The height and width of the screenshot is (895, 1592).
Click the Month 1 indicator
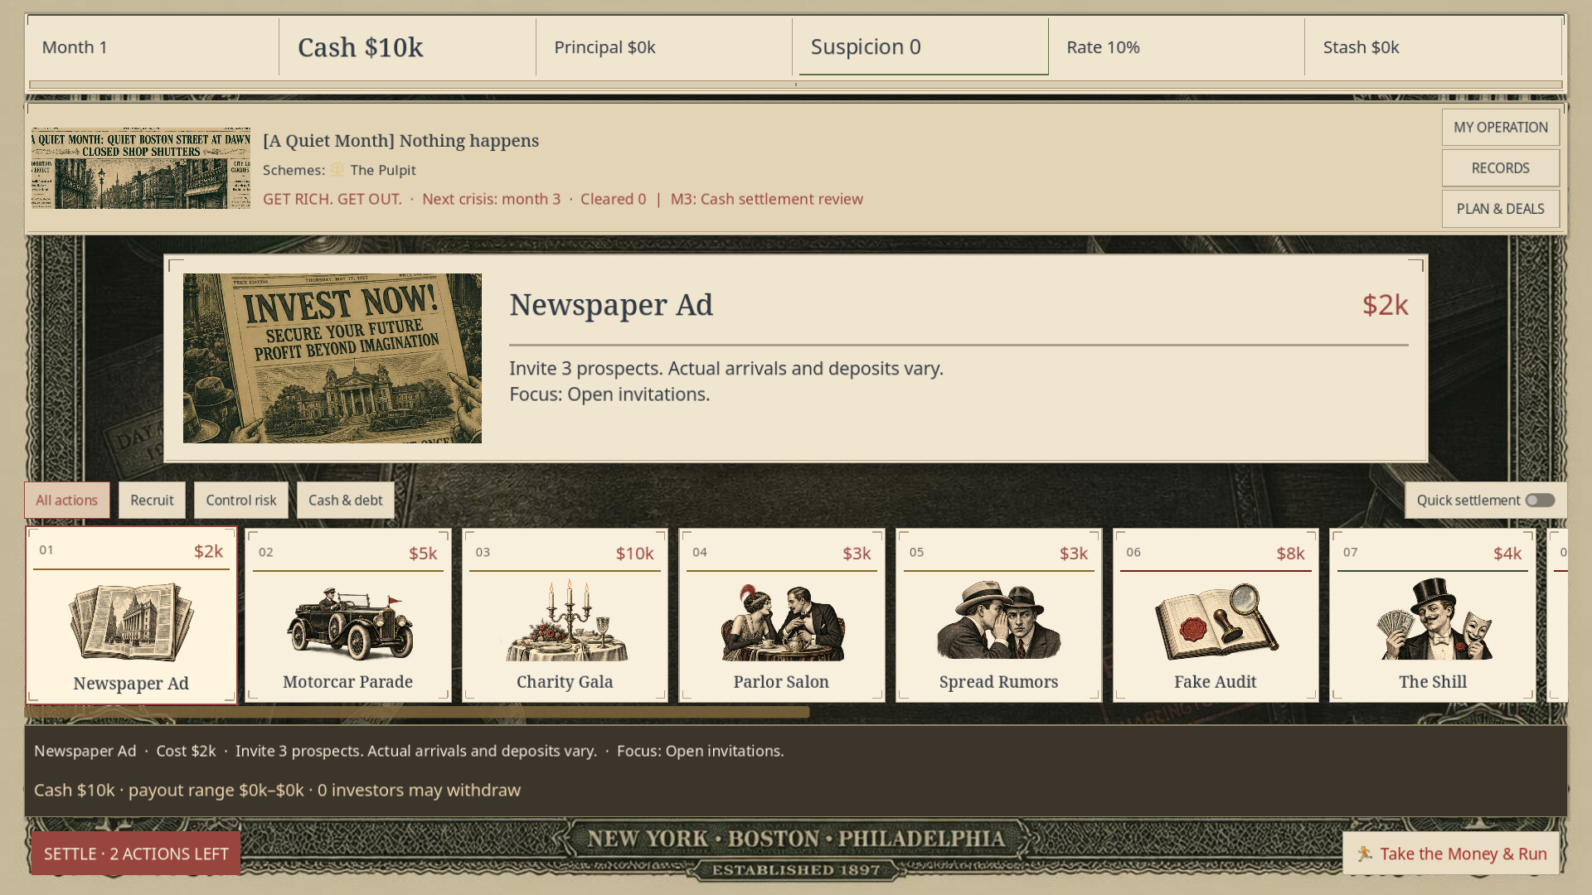click(x=153, y=47)
